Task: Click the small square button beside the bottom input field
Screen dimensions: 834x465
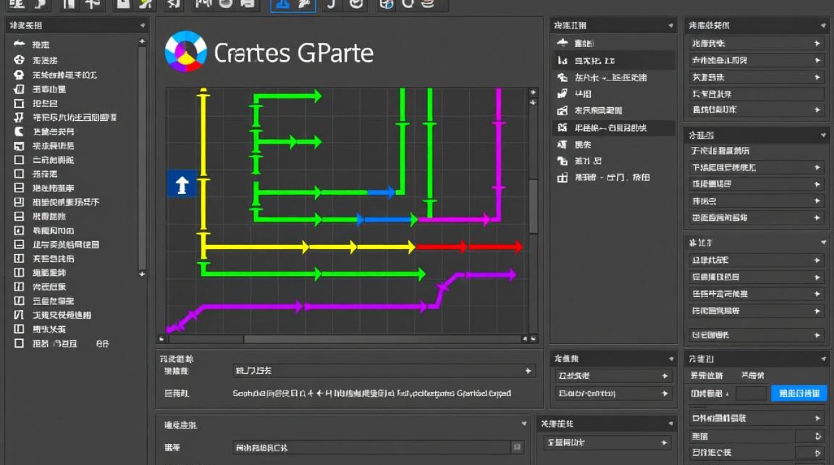Action: point(517,447)
